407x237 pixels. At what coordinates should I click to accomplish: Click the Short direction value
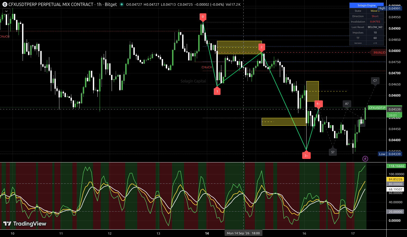(375, 16)
